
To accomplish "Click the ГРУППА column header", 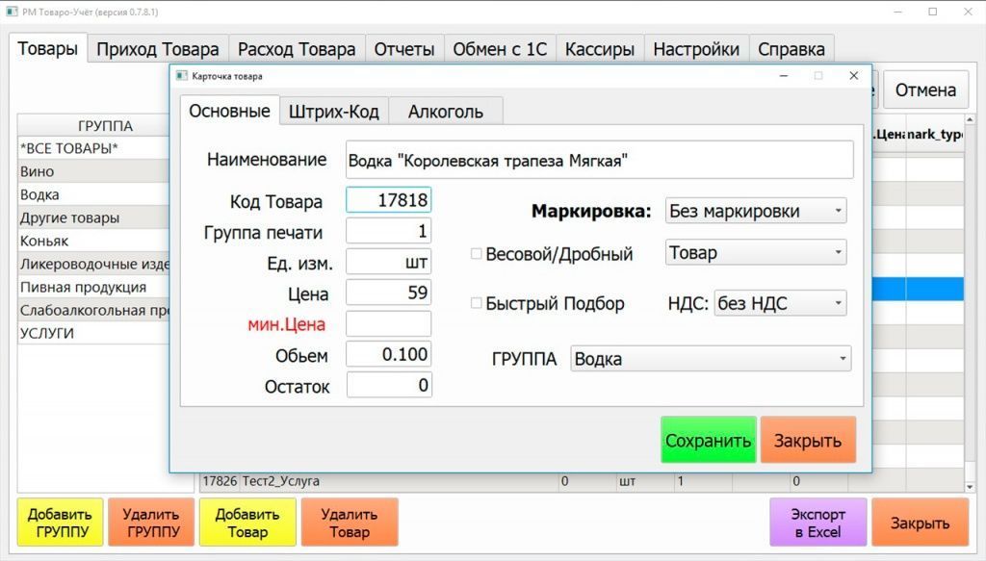I will point(93,126).
